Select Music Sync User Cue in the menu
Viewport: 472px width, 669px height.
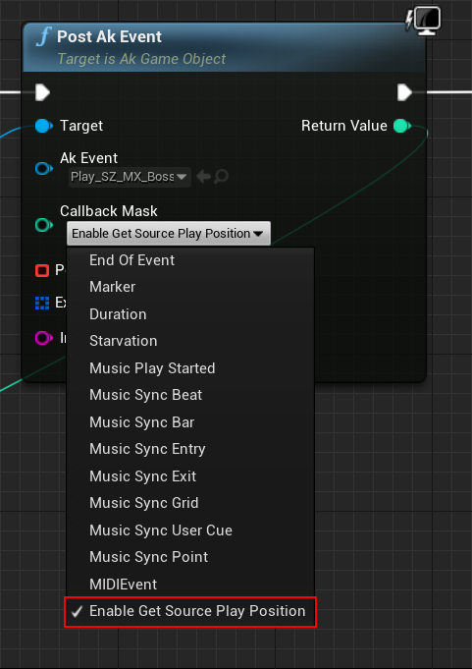(190, 530)
